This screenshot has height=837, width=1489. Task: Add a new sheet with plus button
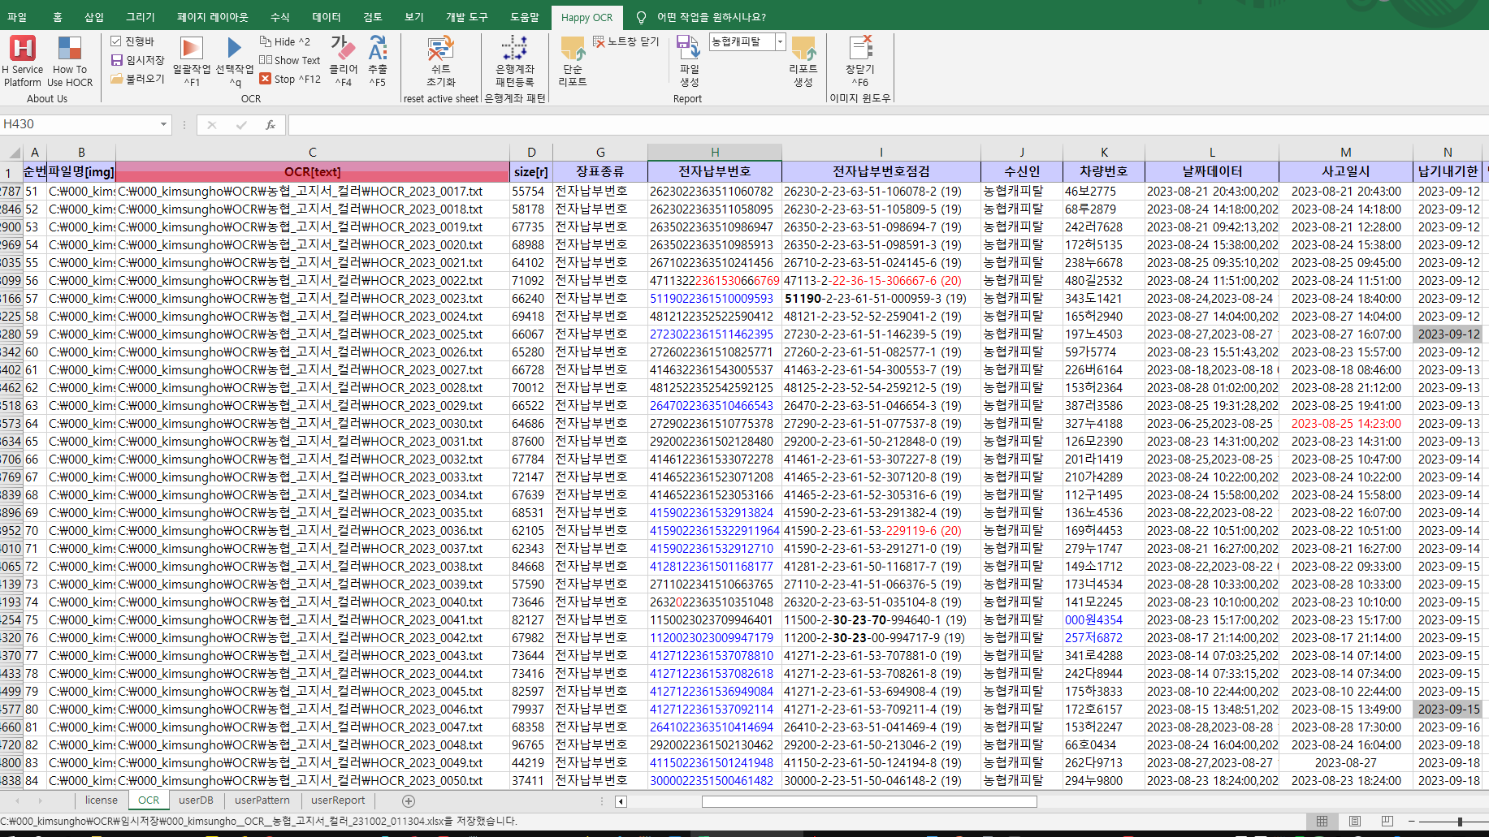pyautogui.click(x=409, y=801)
